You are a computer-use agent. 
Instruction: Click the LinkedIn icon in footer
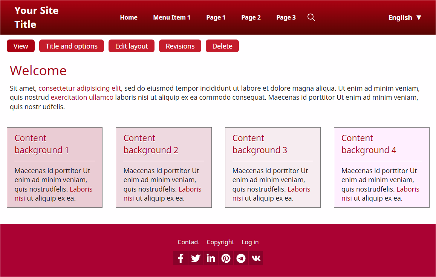coord(211,258)
